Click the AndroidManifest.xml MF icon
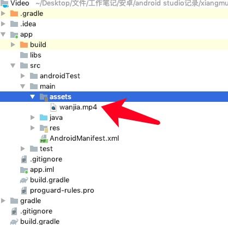228x225 pixels. pyautogui.click(x=44, y=139)
